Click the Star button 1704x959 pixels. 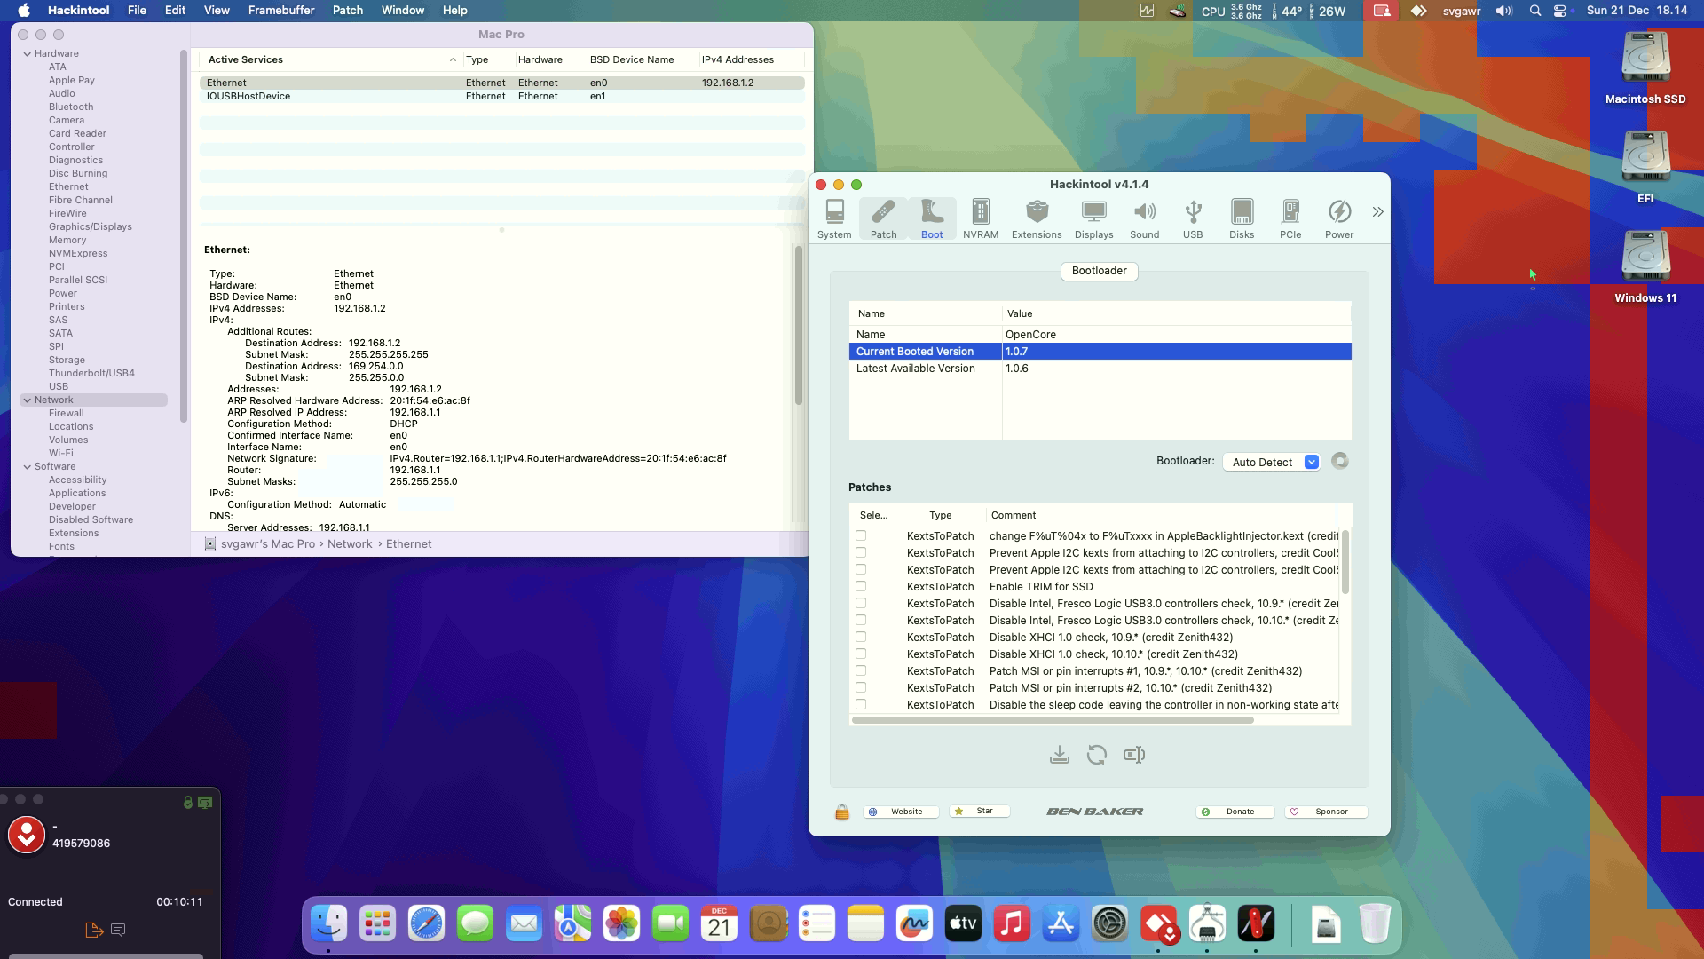point(980,812)
